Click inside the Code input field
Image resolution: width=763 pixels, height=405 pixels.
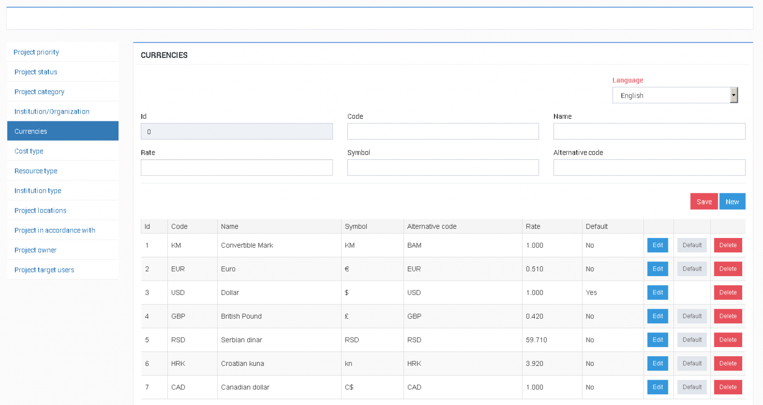tap(443, 131)
